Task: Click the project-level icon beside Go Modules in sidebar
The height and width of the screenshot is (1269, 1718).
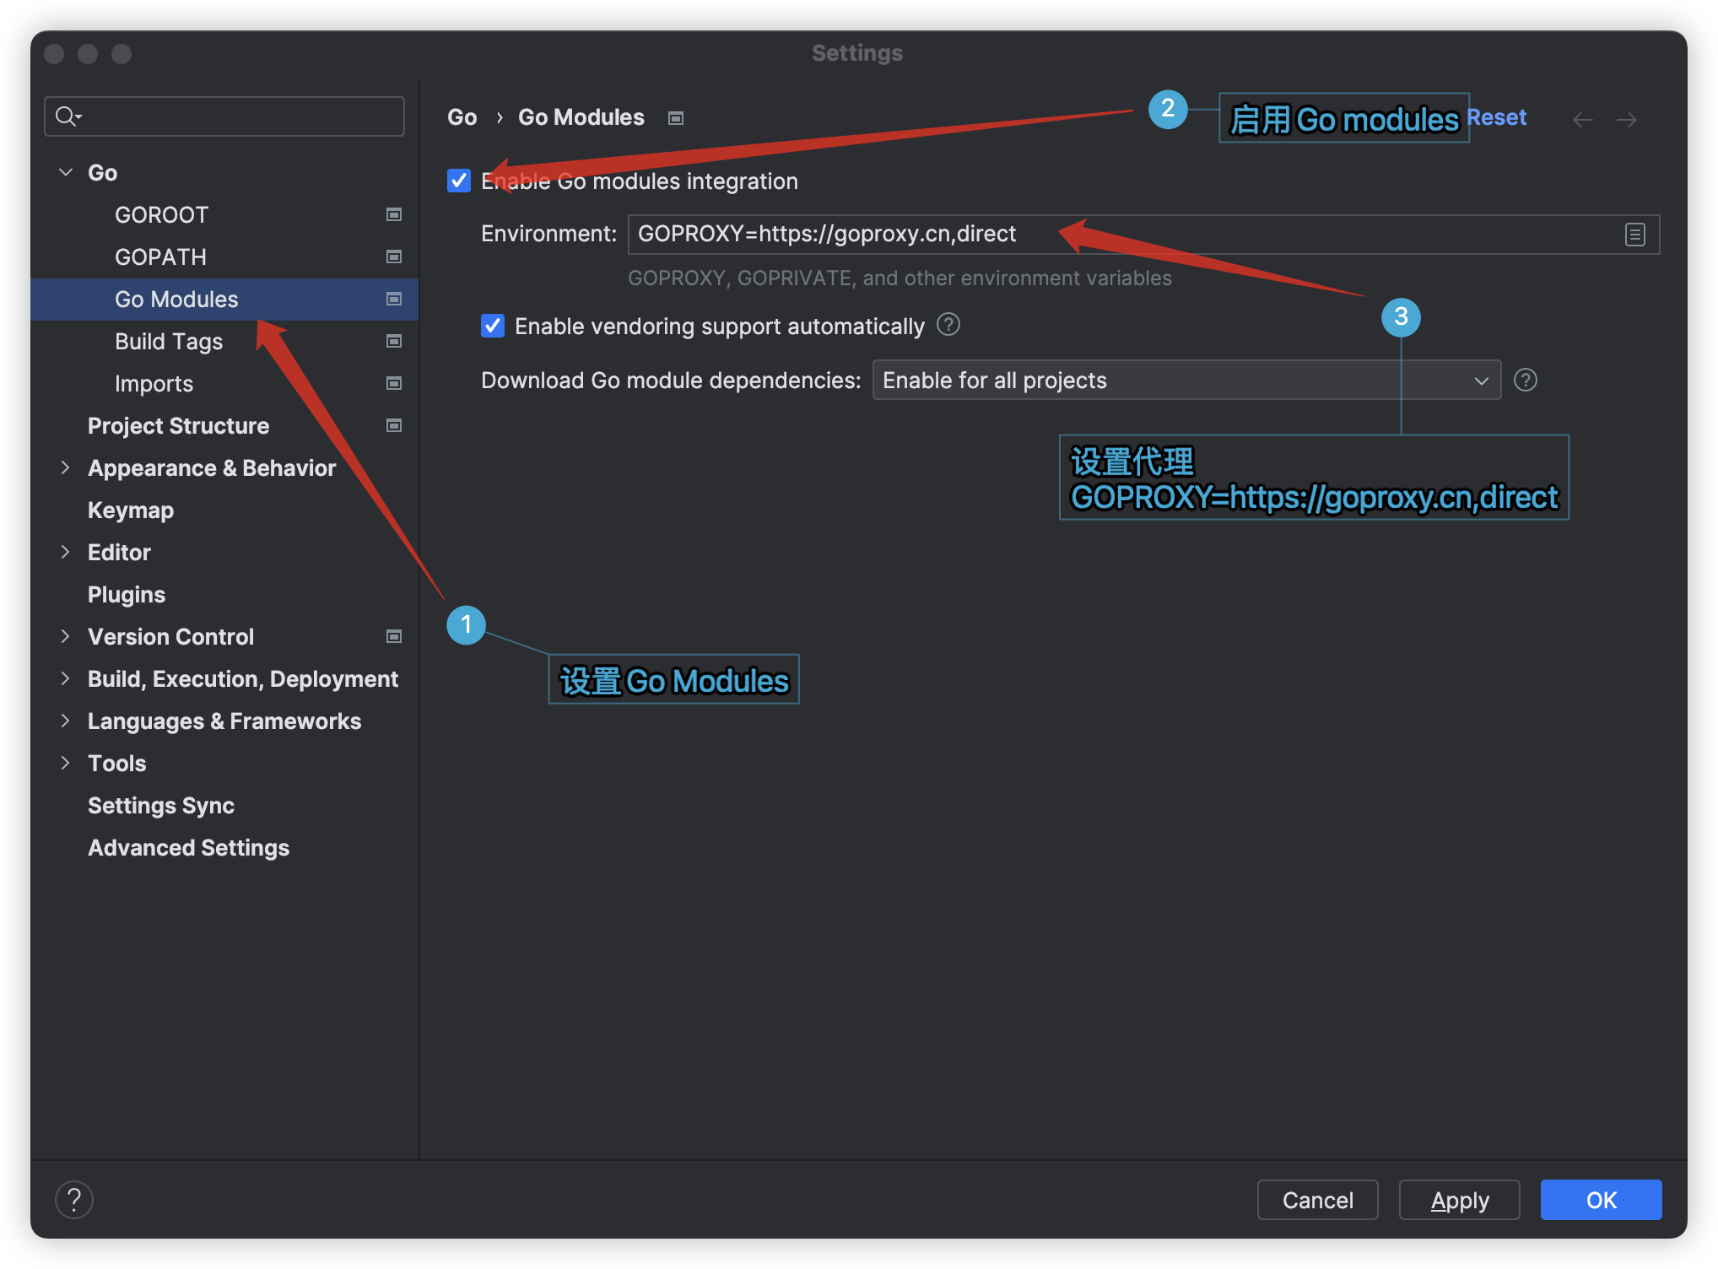Action: point(393,299)
